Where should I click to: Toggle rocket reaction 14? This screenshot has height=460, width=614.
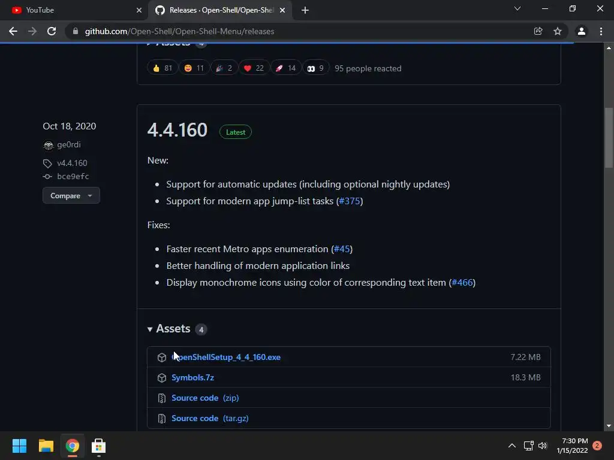pos(285,68)
